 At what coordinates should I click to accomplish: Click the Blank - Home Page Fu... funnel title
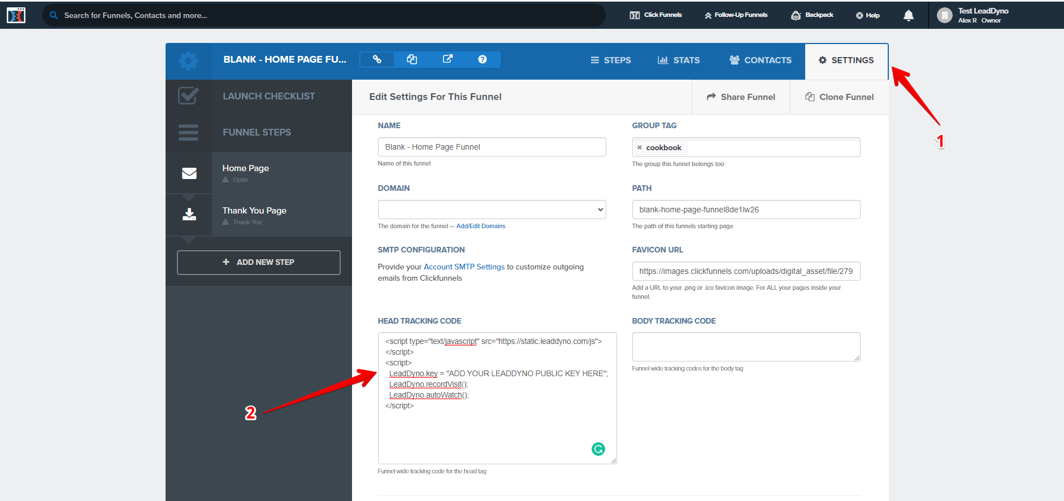(285, 59)
